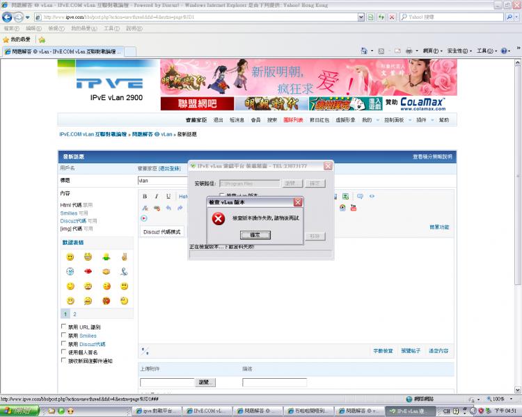The image size is (522, 417).
Task: Click the round play media icon in the editor
Action: 144,218
